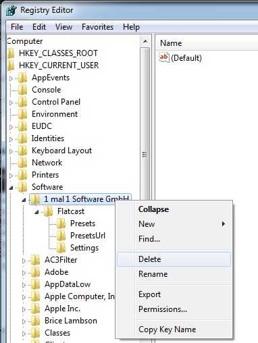This screenshot has height=343, width=258.
Task: Choose Export from the context menu
Action: (x=174, y=294)
